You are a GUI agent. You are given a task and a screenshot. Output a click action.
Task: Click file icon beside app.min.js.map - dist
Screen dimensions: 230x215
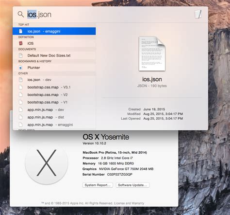[x=20, y=117]
